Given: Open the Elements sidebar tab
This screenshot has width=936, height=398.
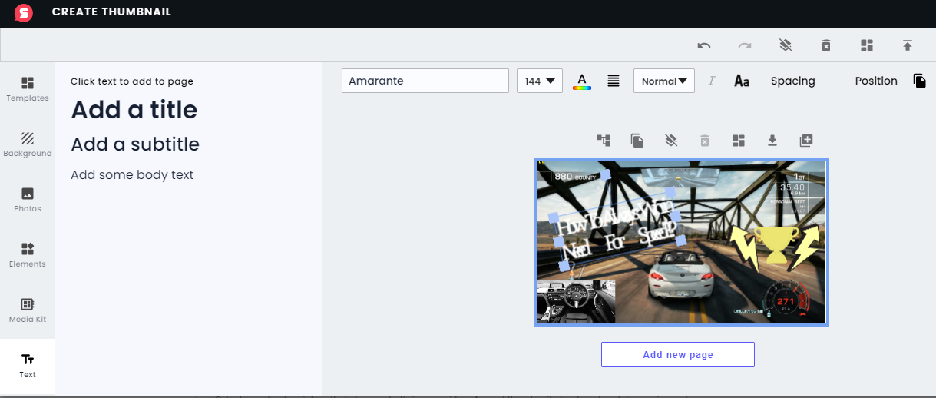Looking at the screenshot, I should (28, 255).
